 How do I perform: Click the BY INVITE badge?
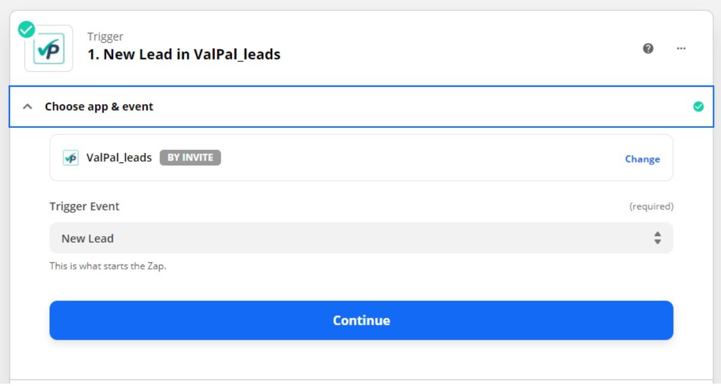pos(190,158)
